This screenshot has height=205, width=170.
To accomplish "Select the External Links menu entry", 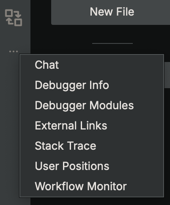I will tap(92, 126).
